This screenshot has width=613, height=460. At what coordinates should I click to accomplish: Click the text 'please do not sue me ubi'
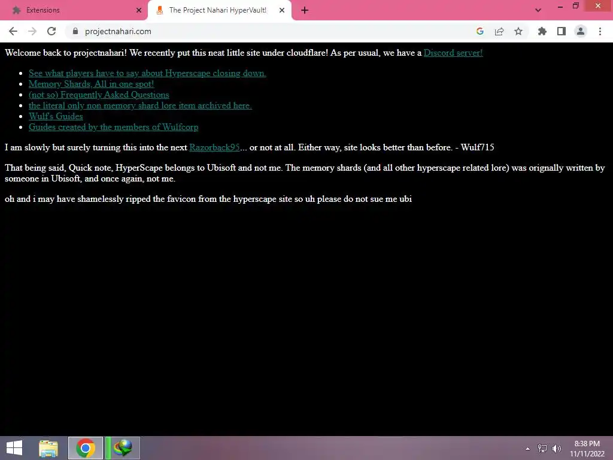365,199
